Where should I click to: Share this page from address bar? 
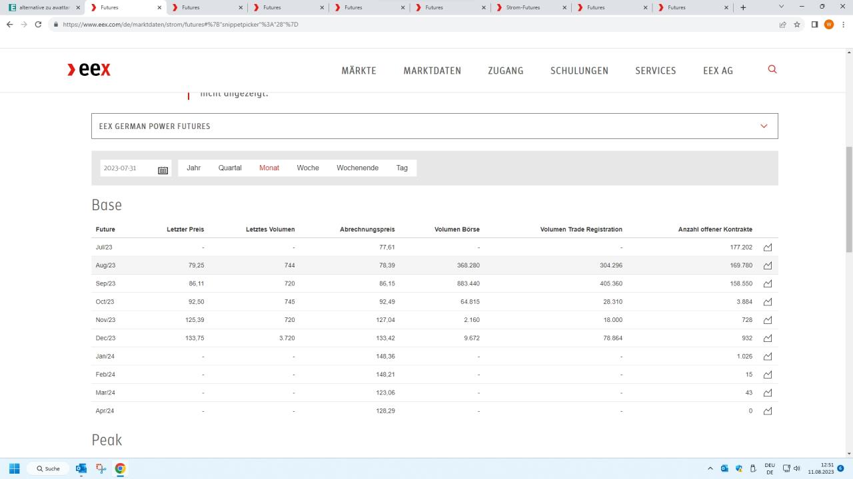coord(782,24)
